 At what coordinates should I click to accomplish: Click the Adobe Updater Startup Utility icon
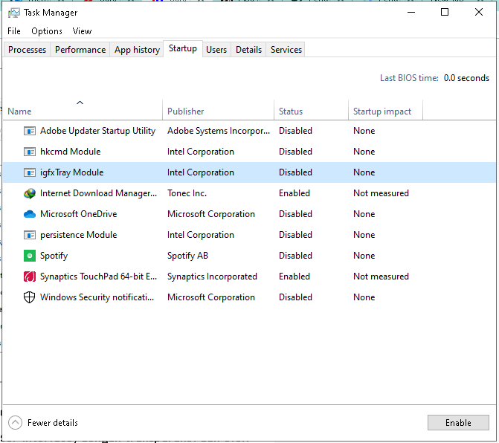(x=30, y=131)
